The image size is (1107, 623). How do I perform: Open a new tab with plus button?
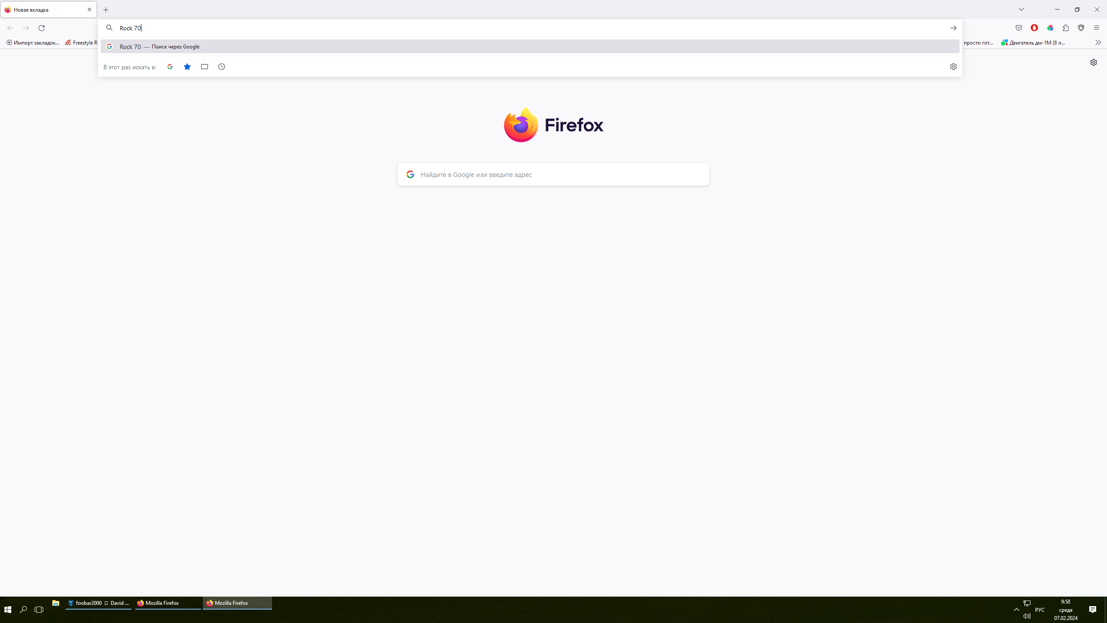pyautogui.click(x=106, y=10)
